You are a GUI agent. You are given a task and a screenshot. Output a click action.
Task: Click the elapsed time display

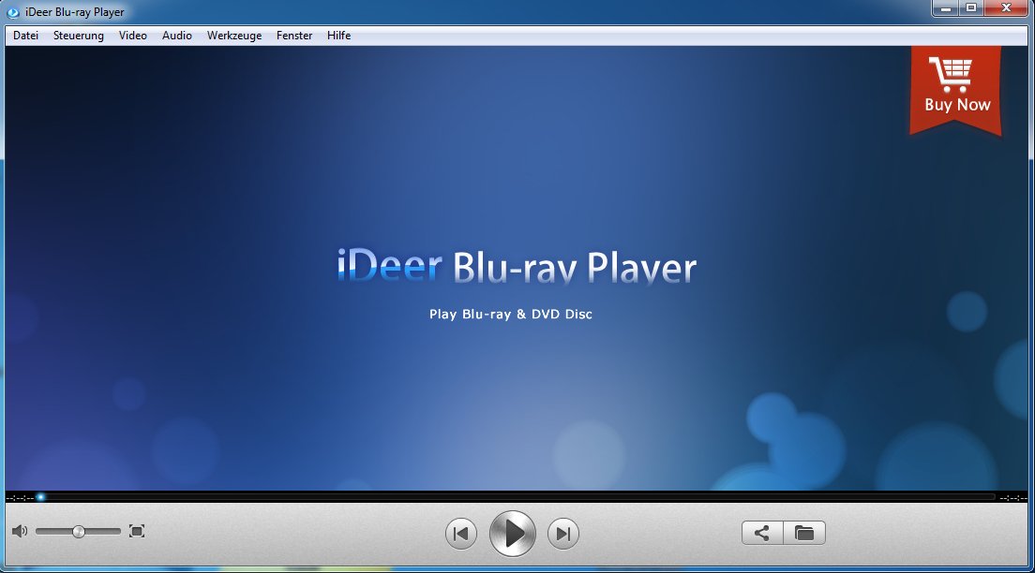click(20, 498)
